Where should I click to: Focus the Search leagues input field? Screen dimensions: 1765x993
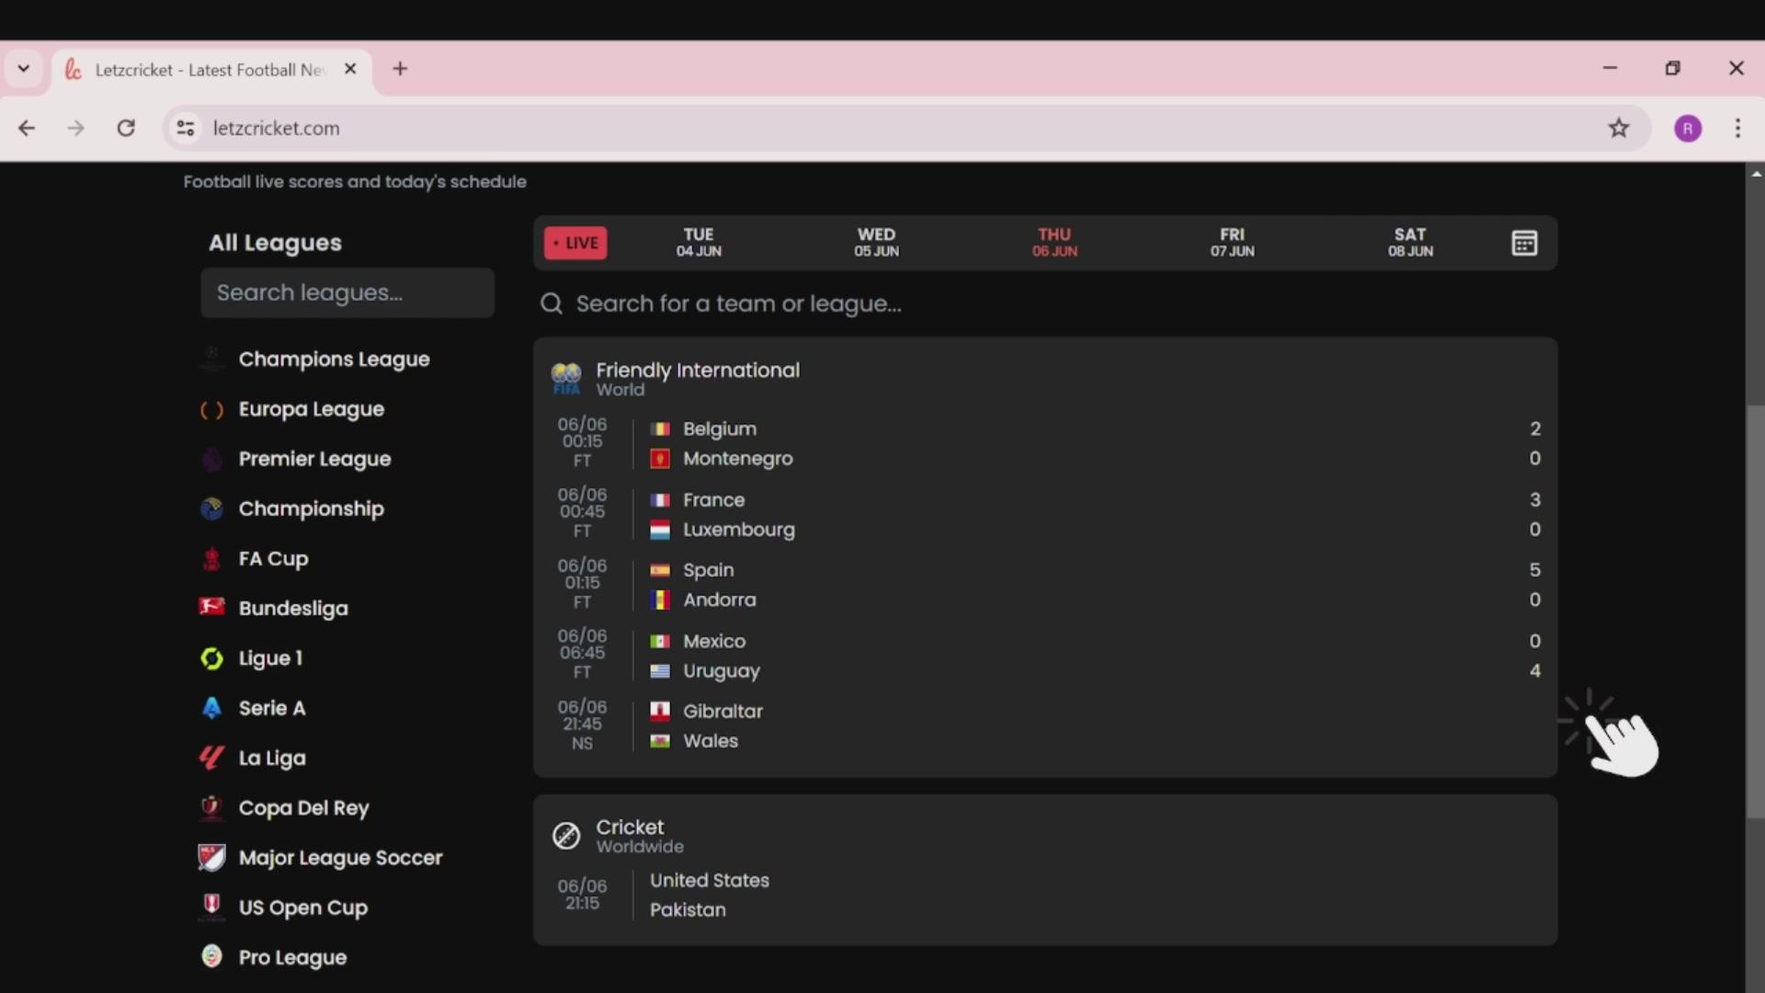pos(347,292)
